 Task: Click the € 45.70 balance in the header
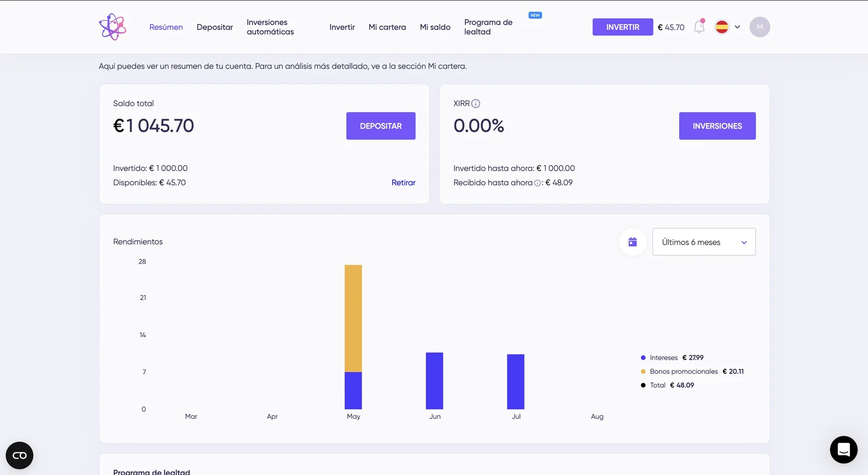tap(671, 27)
